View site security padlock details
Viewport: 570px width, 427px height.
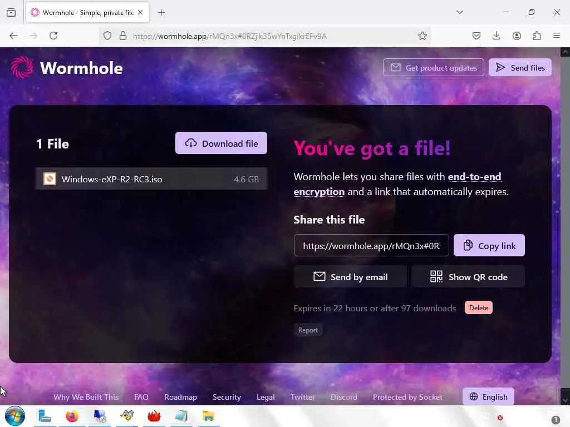click(123, 36)
